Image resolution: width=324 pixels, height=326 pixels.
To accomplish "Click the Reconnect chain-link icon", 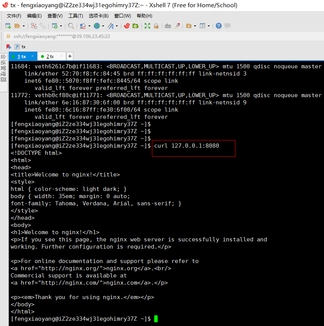I will click(x=43, y=26).
